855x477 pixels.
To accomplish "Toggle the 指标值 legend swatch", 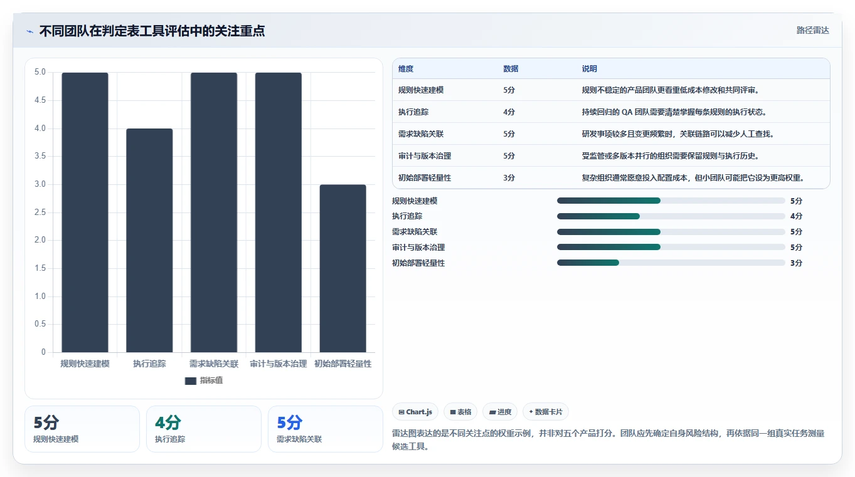I will (x=191, y=380).
